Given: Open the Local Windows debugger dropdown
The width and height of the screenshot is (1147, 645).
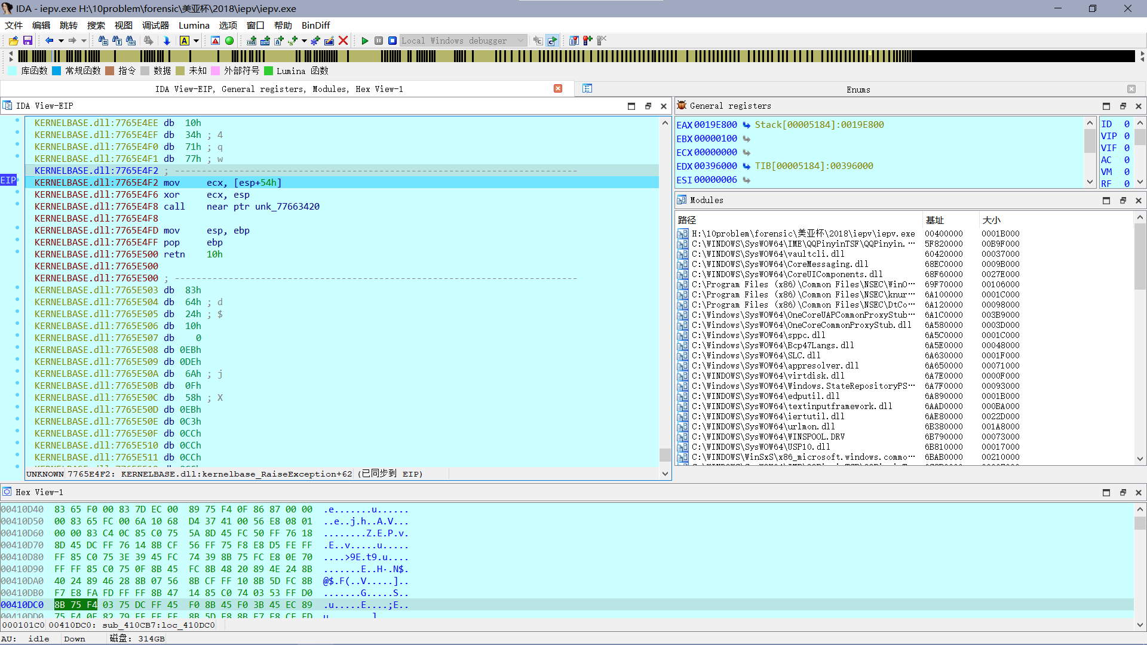Looking at the screenshot, I should pyautogui.click(x=521, y=41).
